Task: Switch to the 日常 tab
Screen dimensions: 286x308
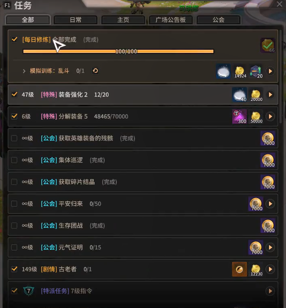Action: click(76, 20)
